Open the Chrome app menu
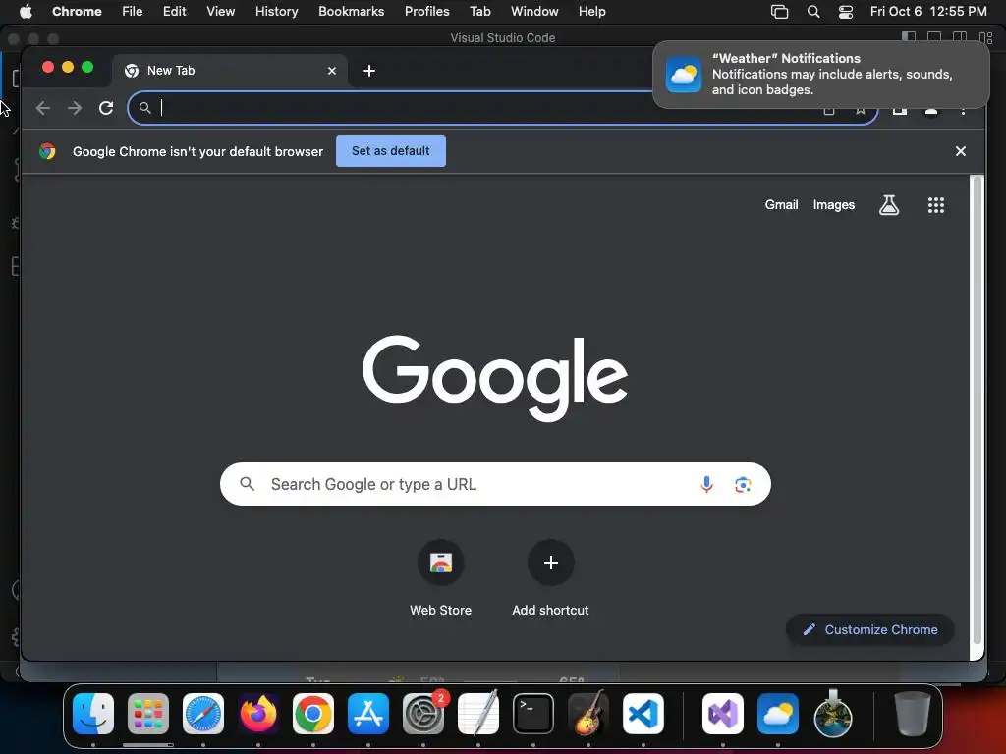 (77, 12)
